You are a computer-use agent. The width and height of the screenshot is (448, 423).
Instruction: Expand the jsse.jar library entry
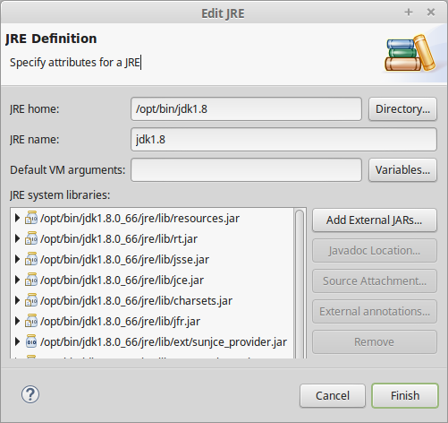[x=17, y=259]
